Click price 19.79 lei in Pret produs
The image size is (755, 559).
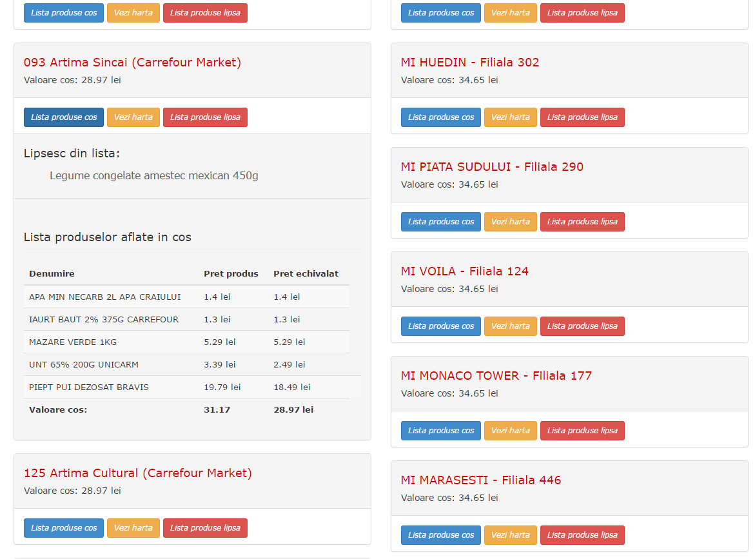(222, 387)
